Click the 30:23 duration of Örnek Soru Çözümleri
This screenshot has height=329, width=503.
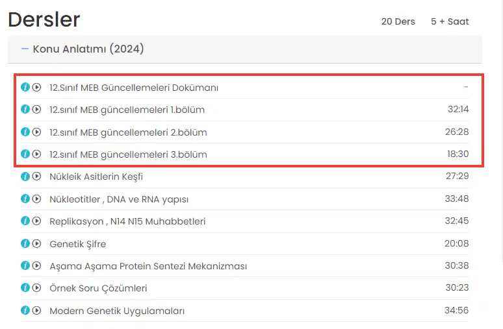pos(457,288)
